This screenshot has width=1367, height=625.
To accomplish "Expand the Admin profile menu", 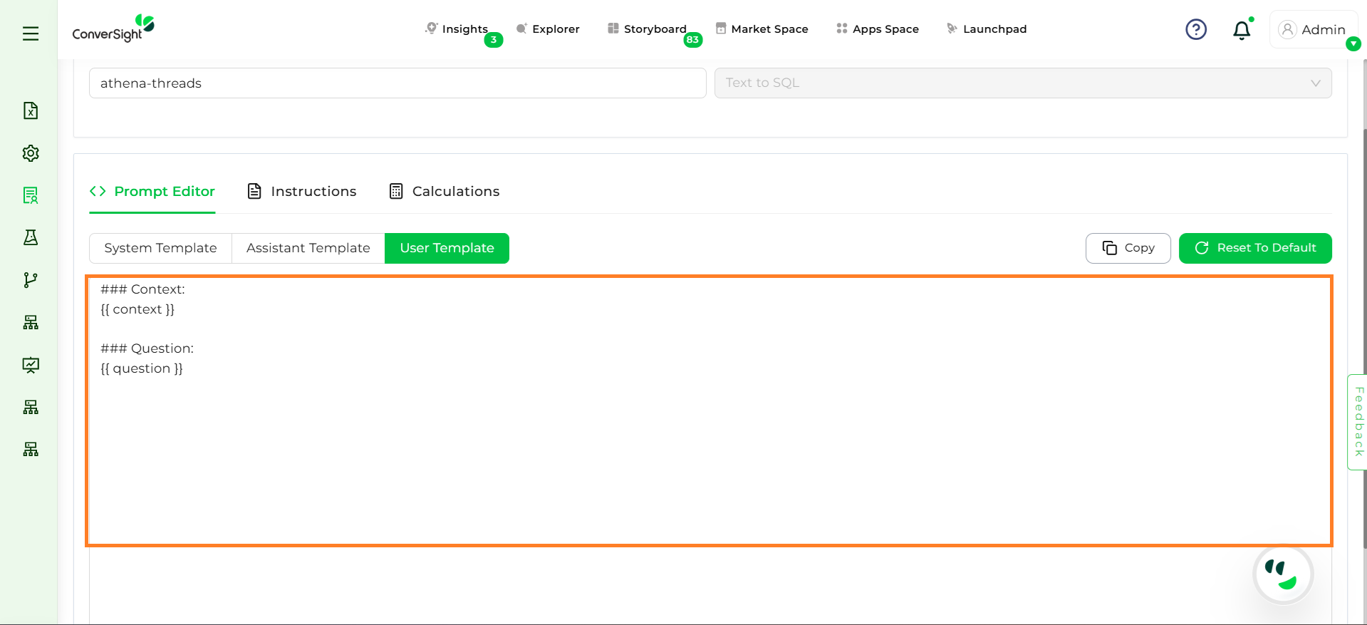I will (1313, 30).
